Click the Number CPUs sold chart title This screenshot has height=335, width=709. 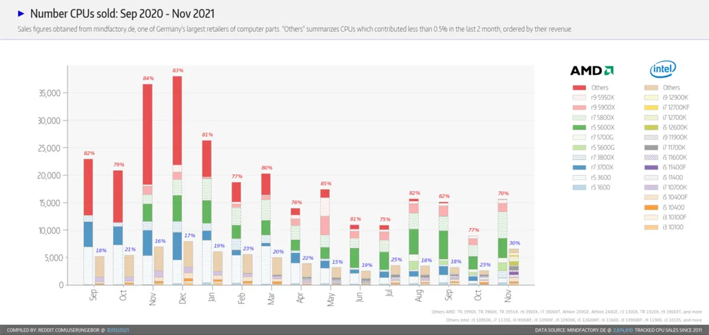[121, 12]
